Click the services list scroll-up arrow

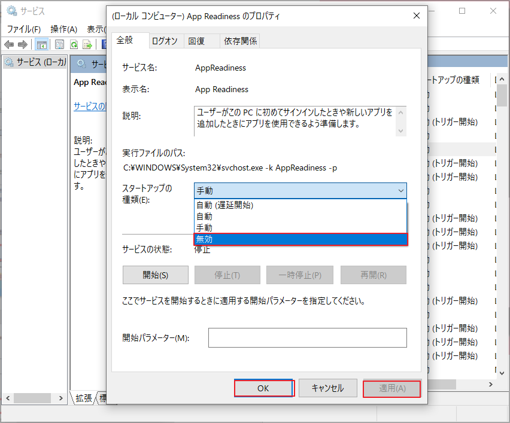(x=502, y=79)
